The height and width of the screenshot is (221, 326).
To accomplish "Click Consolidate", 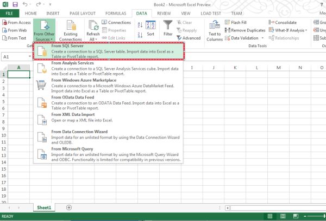I will (x=283, y=22).
